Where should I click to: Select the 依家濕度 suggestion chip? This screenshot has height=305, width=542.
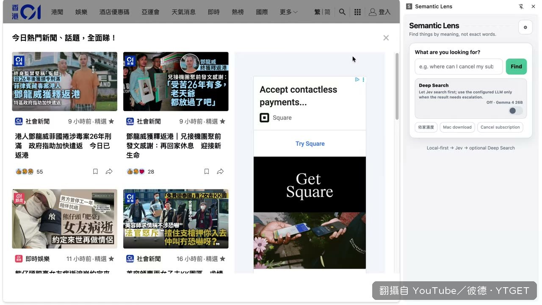pos(426,127)
